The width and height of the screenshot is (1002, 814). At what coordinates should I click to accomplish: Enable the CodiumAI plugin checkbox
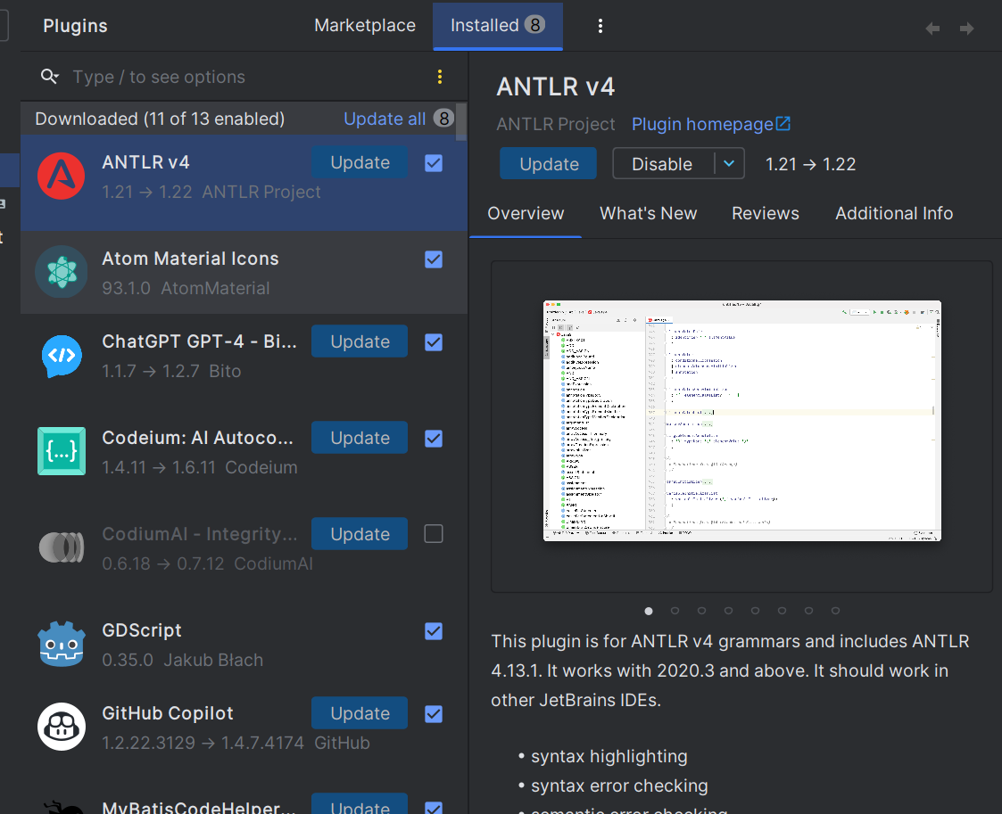point(434,534)
